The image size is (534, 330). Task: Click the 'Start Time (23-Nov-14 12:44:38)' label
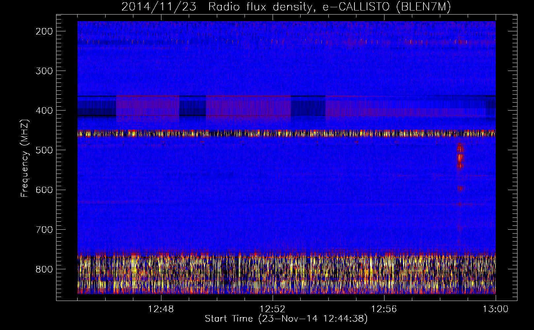click(286, 319)
